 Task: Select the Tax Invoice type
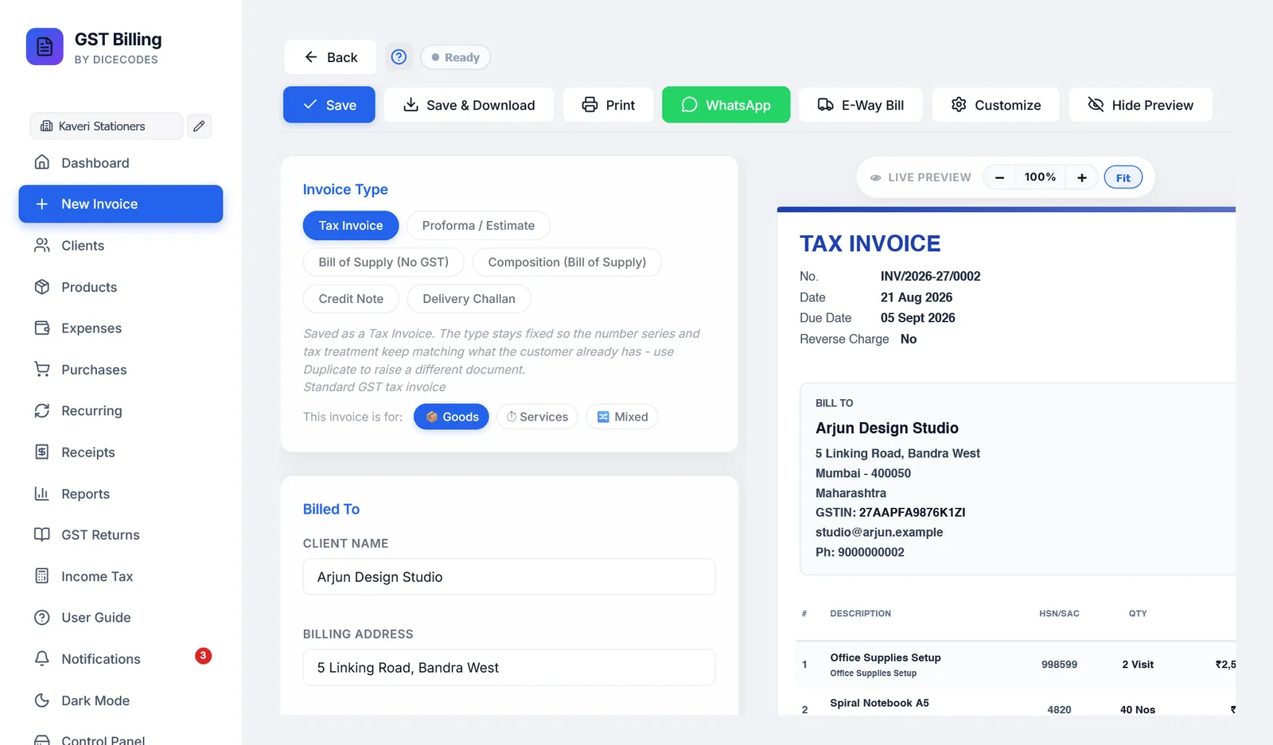pos(351,226)
